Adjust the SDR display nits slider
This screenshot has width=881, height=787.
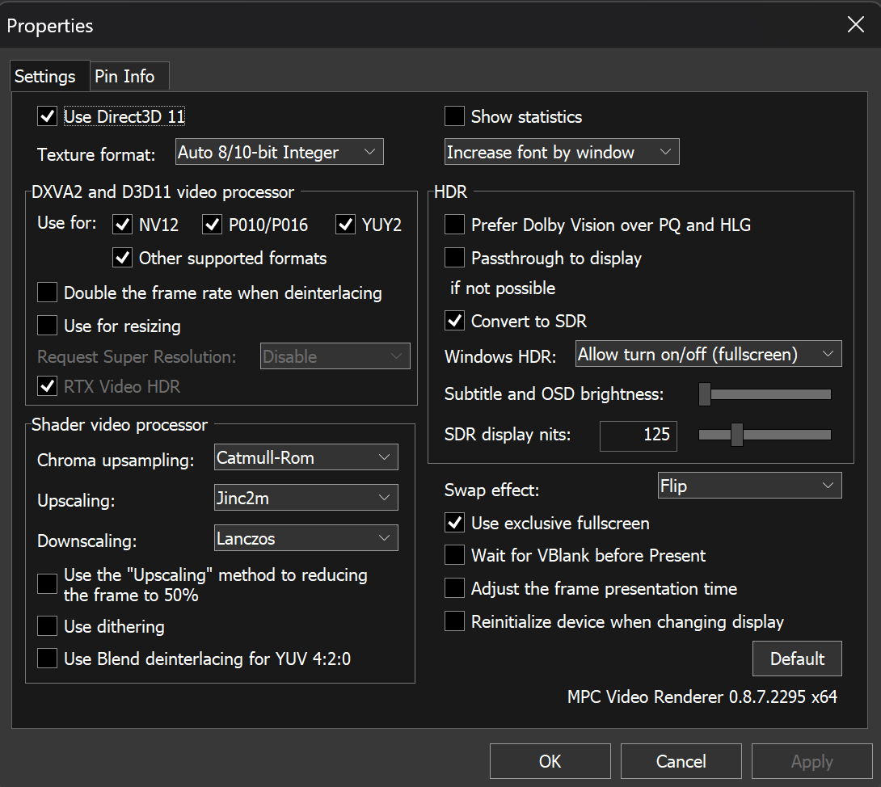[x=736, y=435]
